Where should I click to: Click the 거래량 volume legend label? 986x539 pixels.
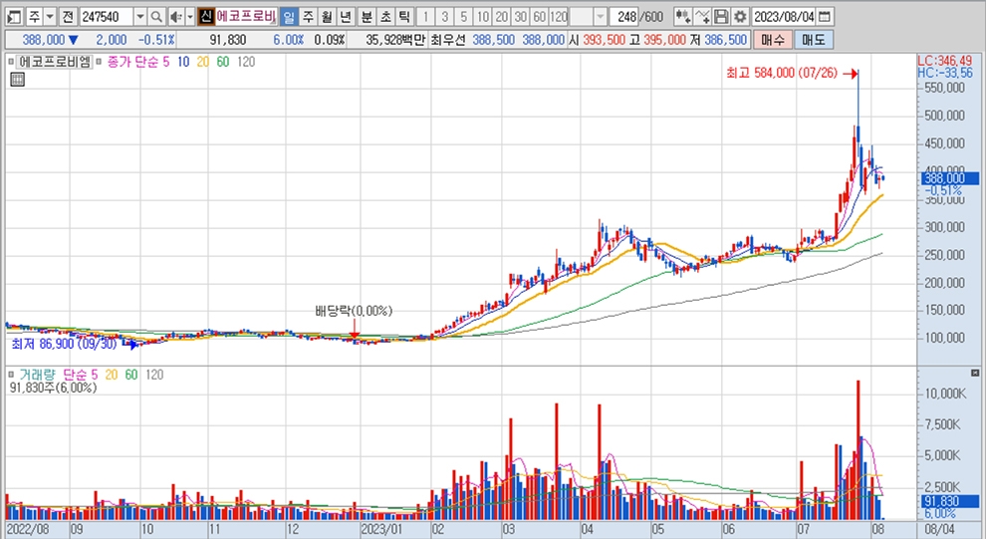[37, 375]
